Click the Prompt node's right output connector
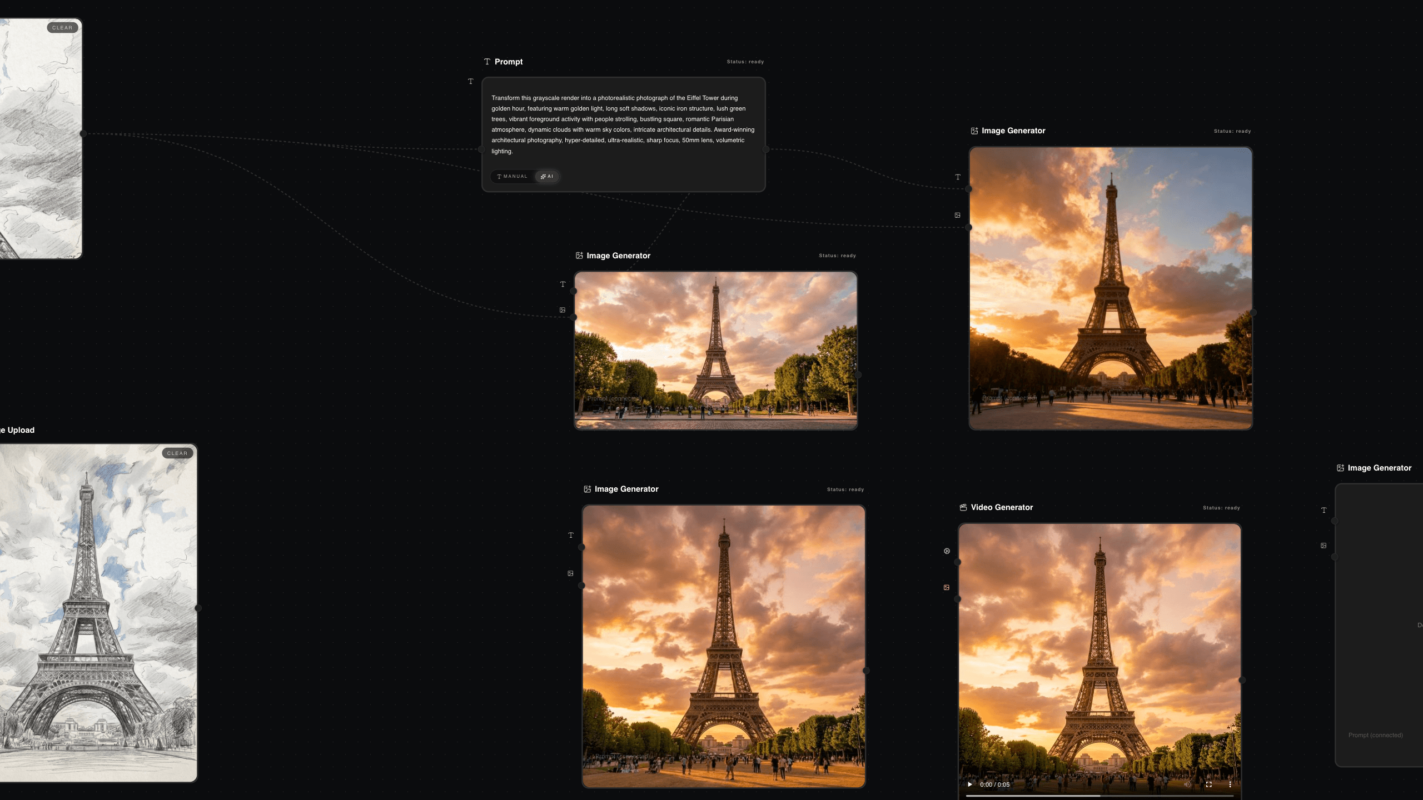Viewport: 1423px width, 800px height. (766, 149)
